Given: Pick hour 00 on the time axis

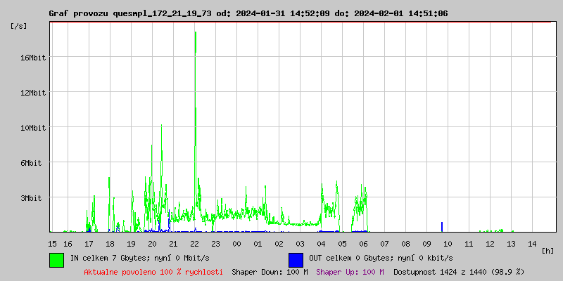Looking at the screenshot, I should point(237,244).
